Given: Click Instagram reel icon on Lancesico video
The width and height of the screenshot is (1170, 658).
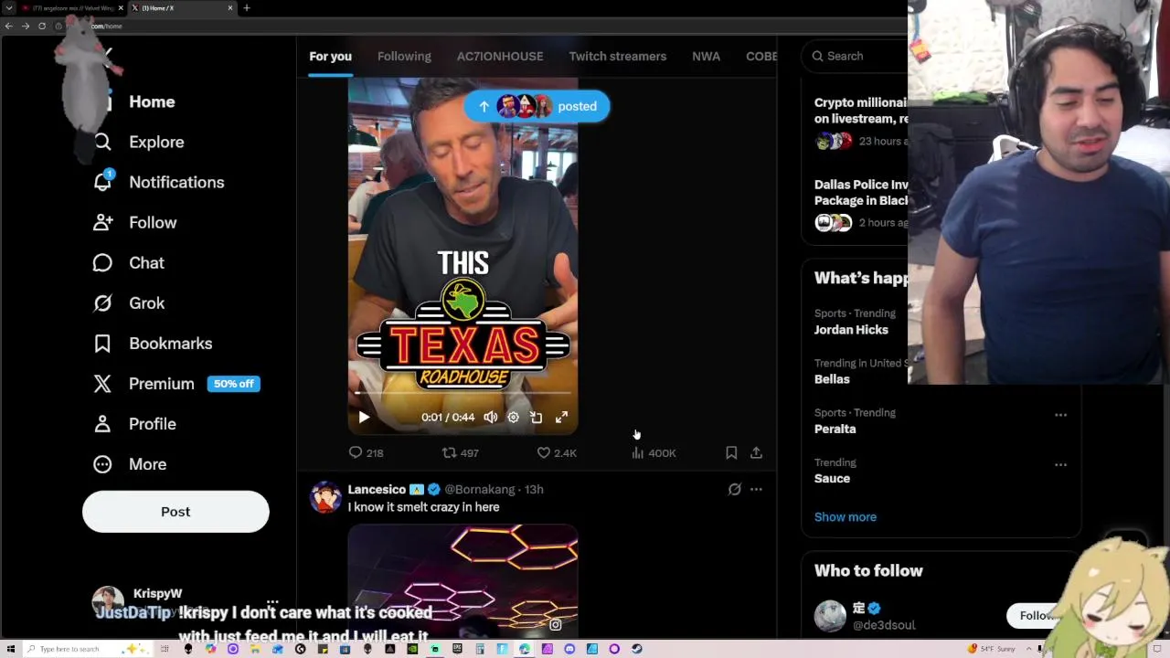Looking at the screenshot, I should pyautogui.click(x=556, y=624).
